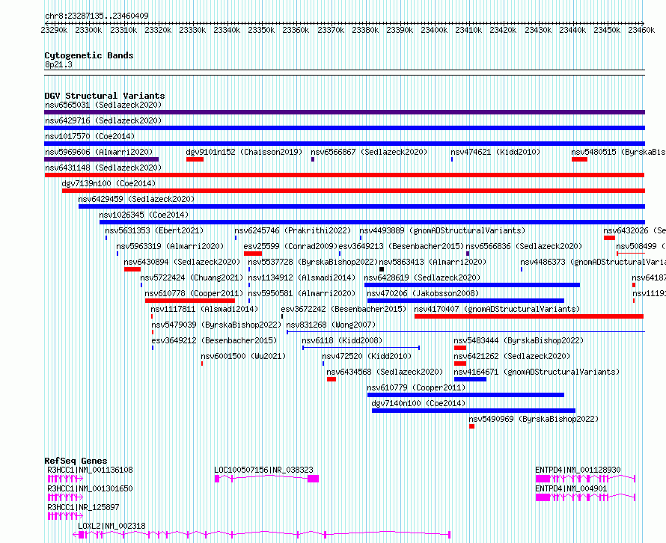Select red bar for nsv5483444 (ByrskaBishop2022)

point(460,348)
